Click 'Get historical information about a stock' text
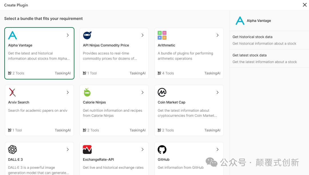This screenshot has height=175, width=309. pos(264,43)
